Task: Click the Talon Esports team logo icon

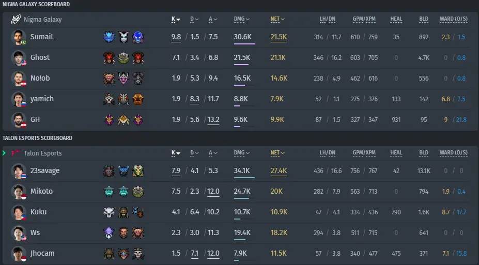Action: tap(16, 153)
